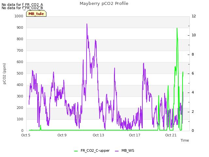Click the 2 right-axis tick label

193,112
